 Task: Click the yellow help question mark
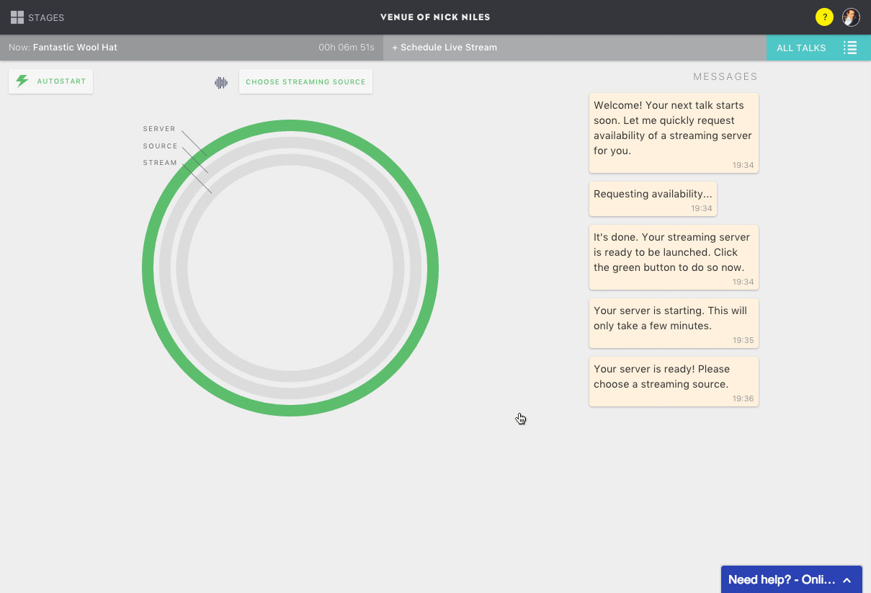(824, 17)
